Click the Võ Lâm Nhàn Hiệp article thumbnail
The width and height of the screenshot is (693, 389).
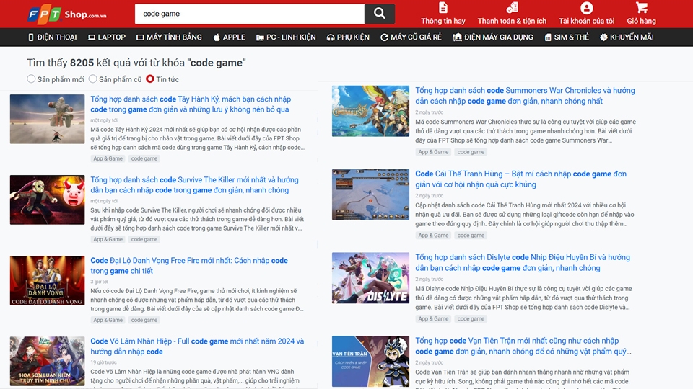(48, 361)
